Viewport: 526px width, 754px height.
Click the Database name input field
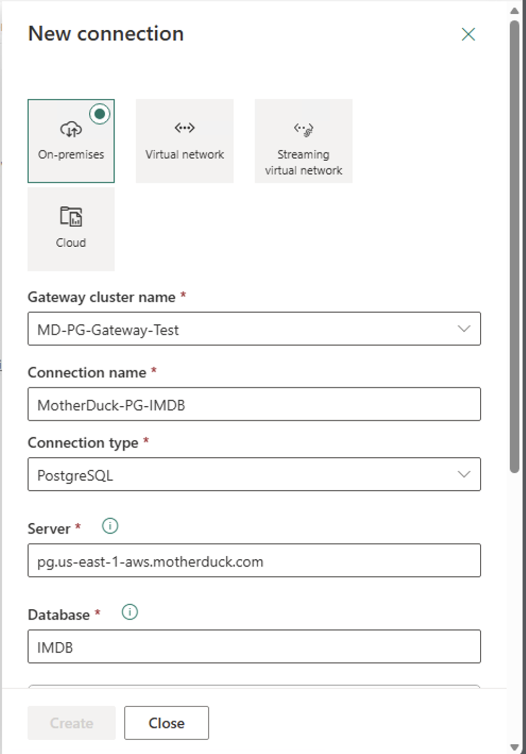254,647
